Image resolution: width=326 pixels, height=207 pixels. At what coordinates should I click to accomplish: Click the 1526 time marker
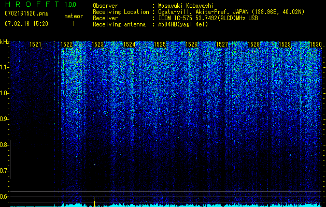pyautogui.click(x=191, y=45)
